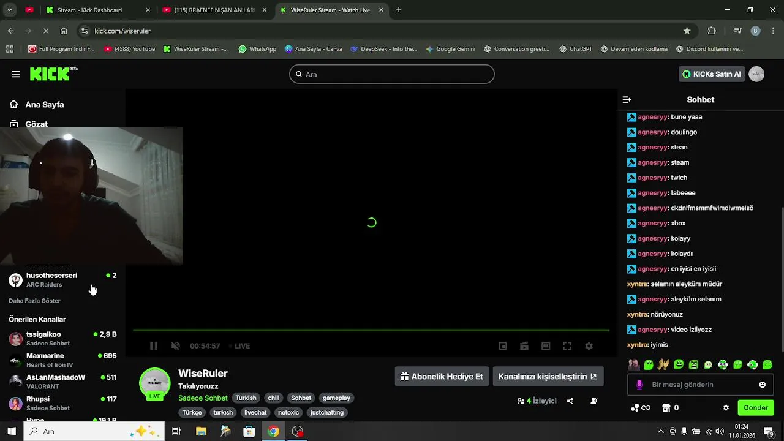This screenshot has height=441, width=784.
Task: Go to the browser home page
Action: [x=64, y=31]
